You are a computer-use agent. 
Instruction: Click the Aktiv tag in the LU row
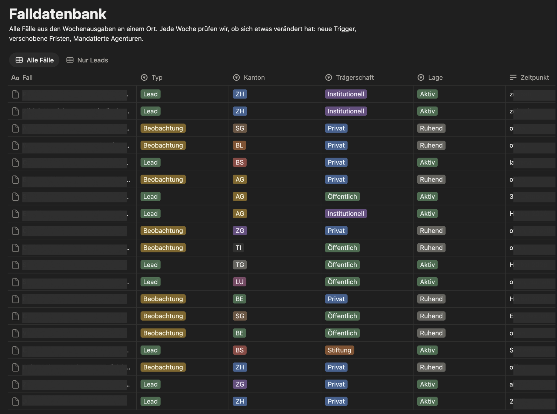pyautogui.click(x=427, y=282)
